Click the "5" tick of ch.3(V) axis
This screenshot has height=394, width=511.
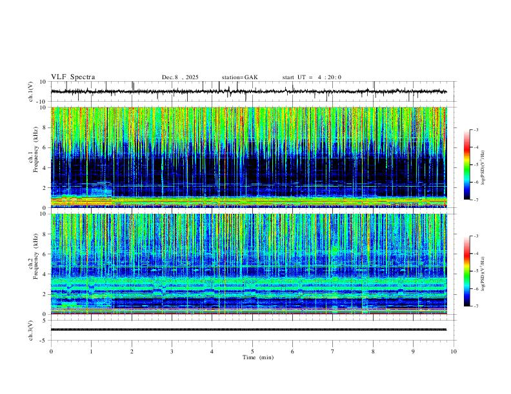45,321
